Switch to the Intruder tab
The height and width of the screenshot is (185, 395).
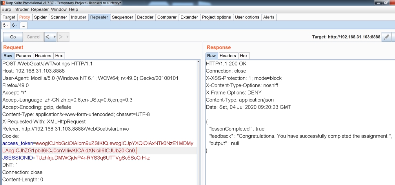coord(78,17)
